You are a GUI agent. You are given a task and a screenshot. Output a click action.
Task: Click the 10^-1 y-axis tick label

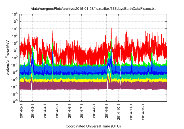[14, 65]
